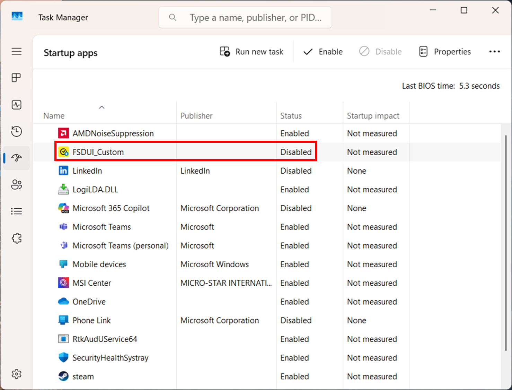This screenshot has width=512, height=390.
Task: Sort by Status column header
Action: (x=291, y=116)
